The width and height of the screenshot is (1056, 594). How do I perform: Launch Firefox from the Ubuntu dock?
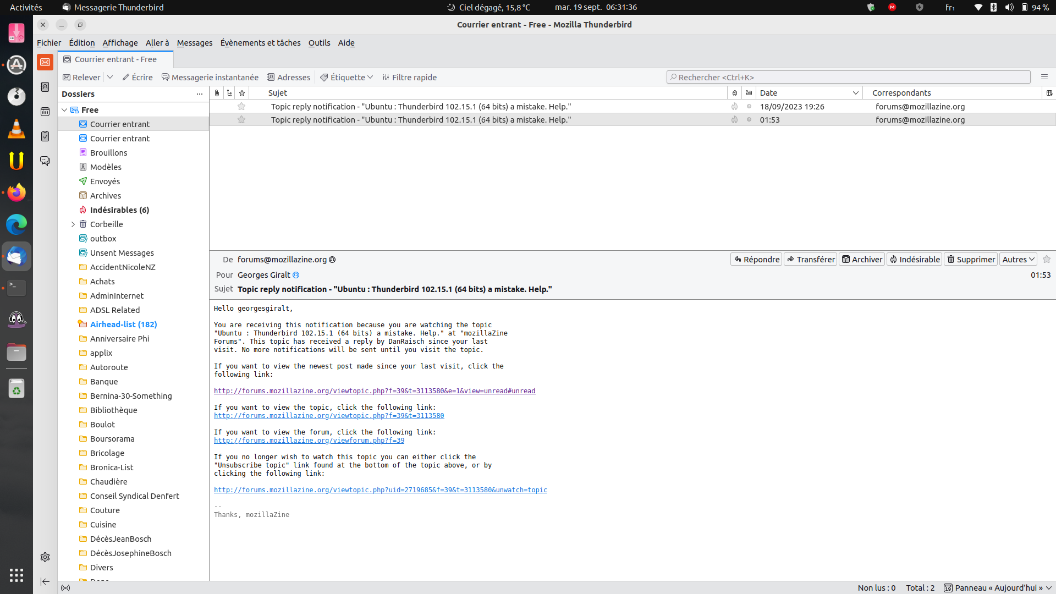(x=16, y=193)
